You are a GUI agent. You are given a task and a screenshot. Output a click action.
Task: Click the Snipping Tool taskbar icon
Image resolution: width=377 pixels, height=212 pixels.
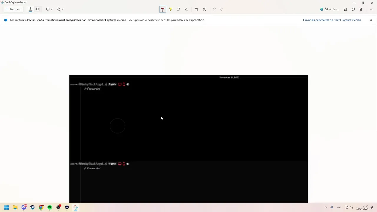click(76, 207)
